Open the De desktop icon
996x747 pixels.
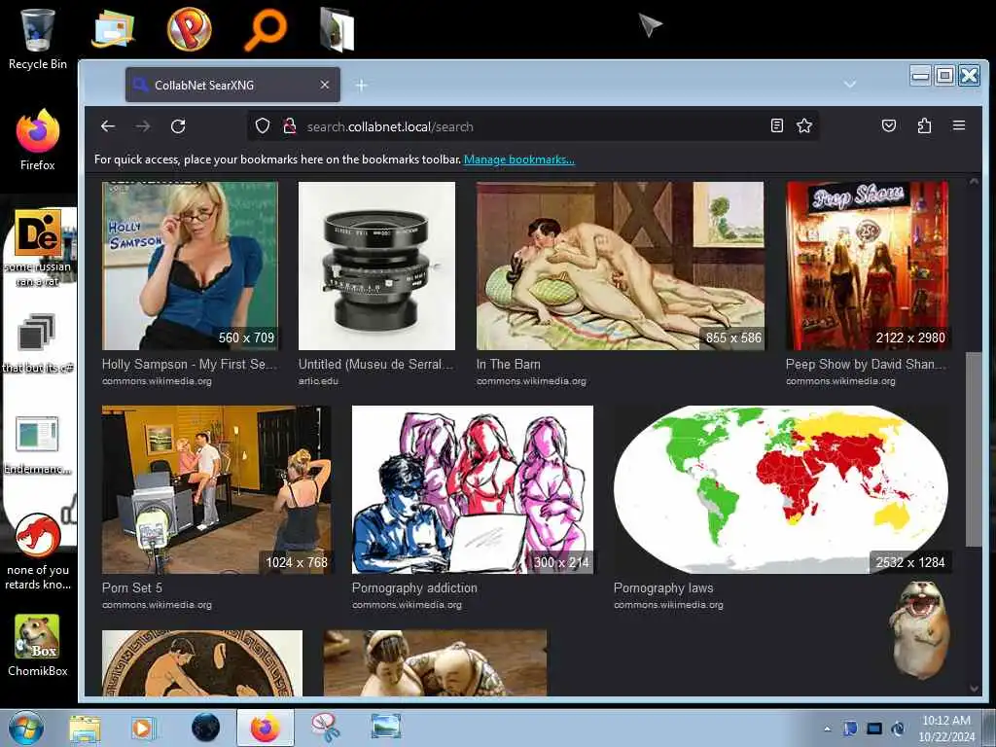[x=38, y=248]
